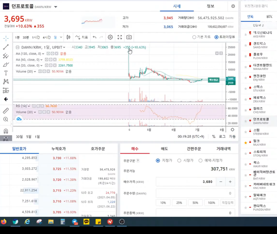Expand MA (60, close, 0) options arrow
Viewport: 277px width, 234px height.
[x=41, y=60]
